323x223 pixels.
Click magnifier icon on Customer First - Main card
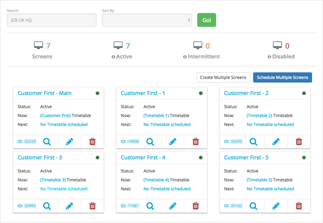coord(47,141)
